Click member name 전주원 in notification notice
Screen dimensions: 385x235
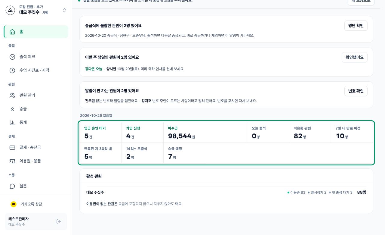tap(90, 101)
